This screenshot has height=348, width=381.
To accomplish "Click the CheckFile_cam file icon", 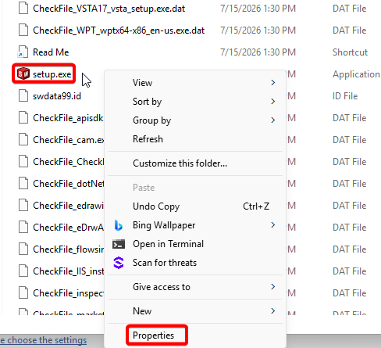I will click(23, 139).
